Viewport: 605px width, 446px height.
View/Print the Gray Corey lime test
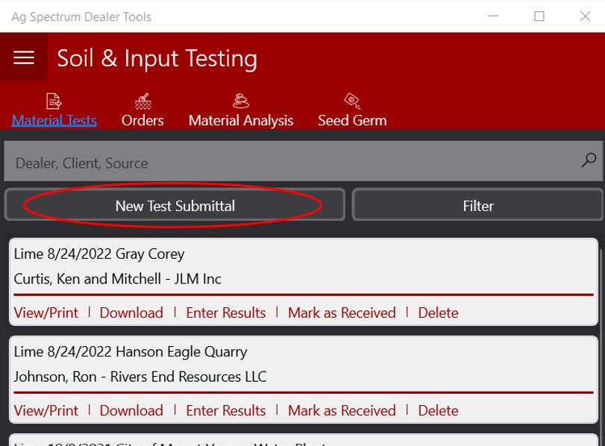[x=45, y=312]
